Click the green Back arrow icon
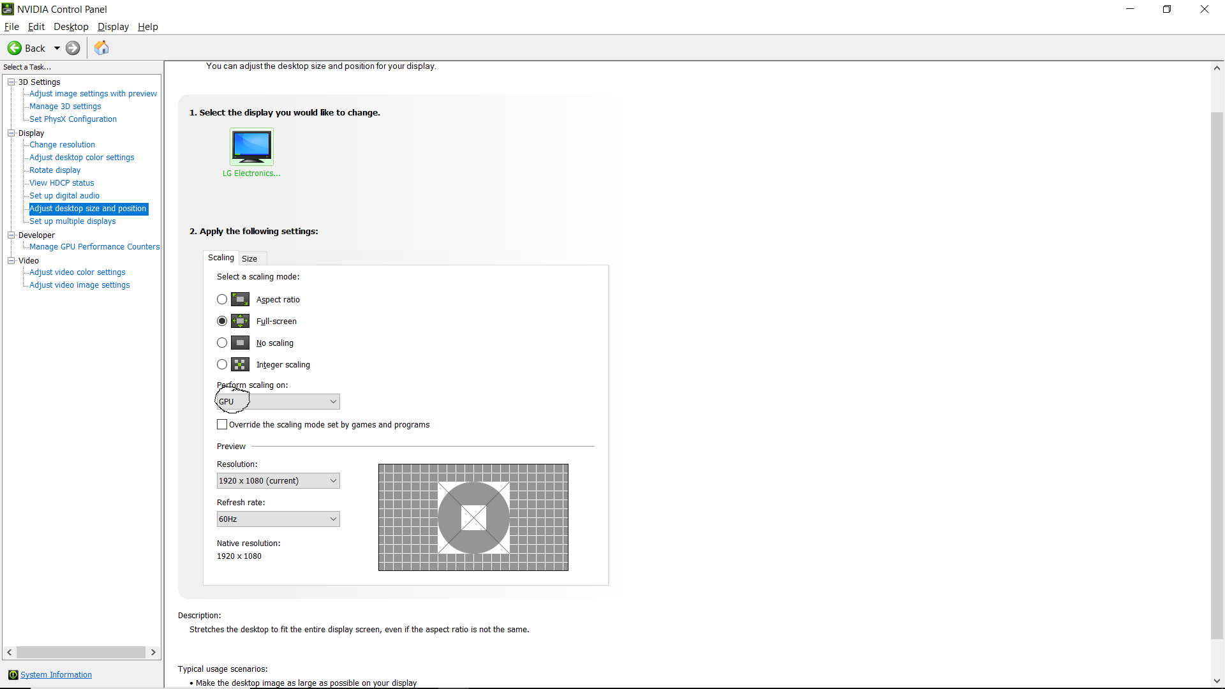 (15, 48)
